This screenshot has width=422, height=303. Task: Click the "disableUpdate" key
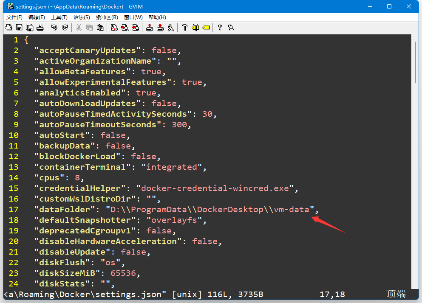tap(72, 252)
